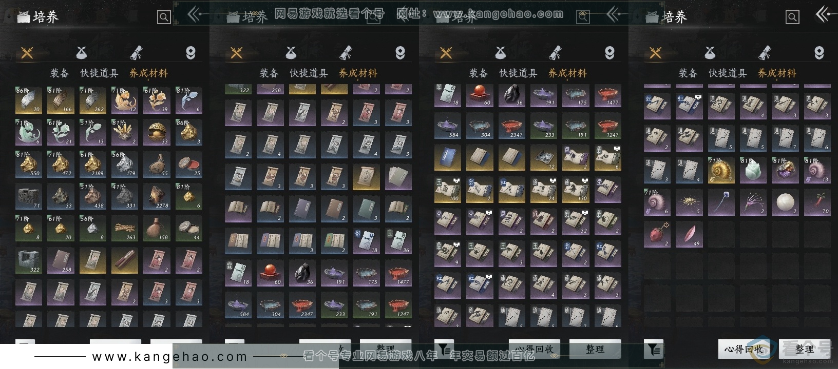
Task: Select red bowl count 1247 in third panel
Action: pos(607,126)
